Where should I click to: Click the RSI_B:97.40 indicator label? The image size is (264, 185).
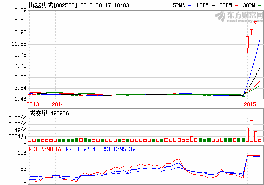(x=82, y=149)
